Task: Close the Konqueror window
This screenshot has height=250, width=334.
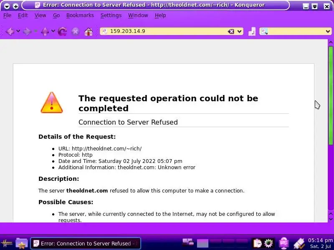Action: [x=326, y=6]
